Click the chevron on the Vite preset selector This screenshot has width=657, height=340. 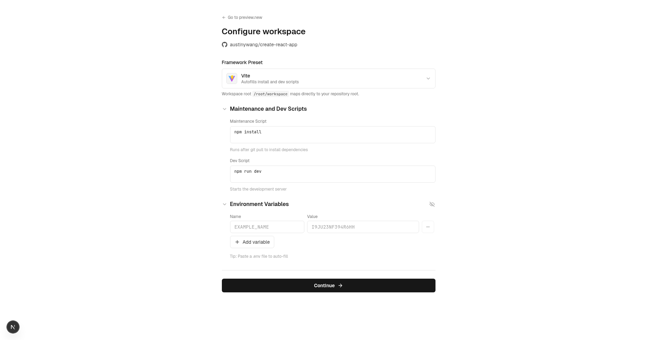(428, 78)
